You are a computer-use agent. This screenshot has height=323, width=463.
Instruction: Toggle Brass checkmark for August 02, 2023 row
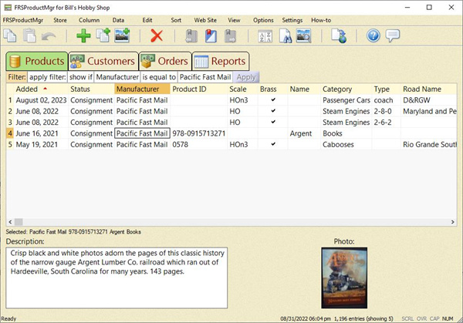tap(272, 99)
